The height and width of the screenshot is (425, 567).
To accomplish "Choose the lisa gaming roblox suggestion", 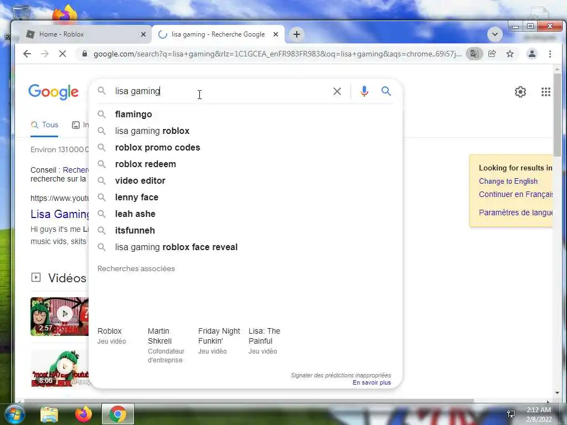I will (x=245, y=131).
